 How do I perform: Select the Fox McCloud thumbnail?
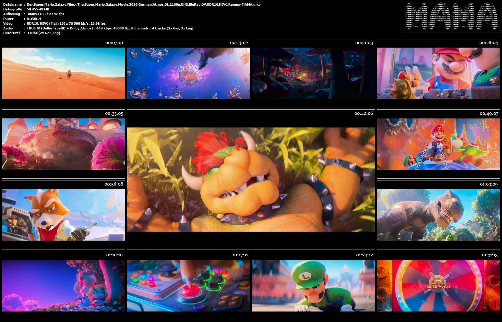pos(63,215)
